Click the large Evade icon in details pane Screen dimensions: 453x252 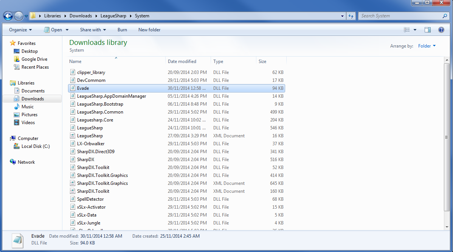(x=18, y=240)
